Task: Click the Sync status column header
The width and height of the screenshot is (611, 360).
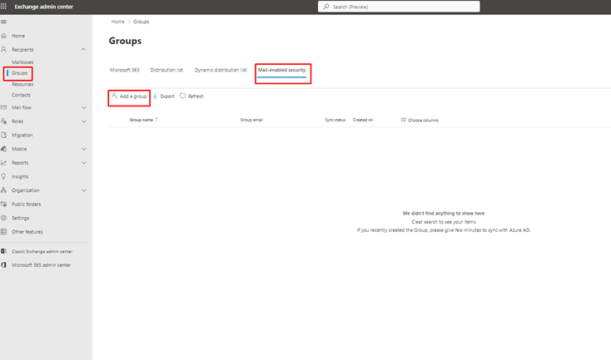Action: tap(335, 120)
